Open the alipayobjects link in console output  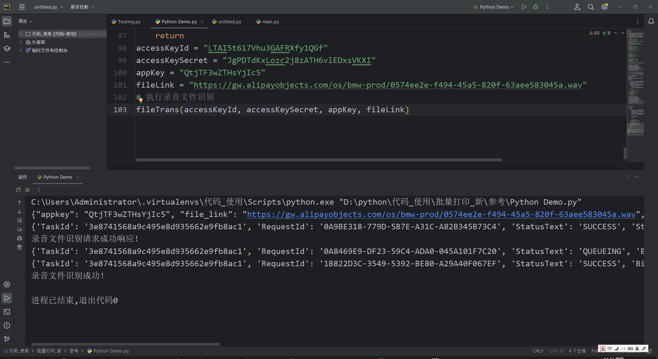[x=441, y=214]
